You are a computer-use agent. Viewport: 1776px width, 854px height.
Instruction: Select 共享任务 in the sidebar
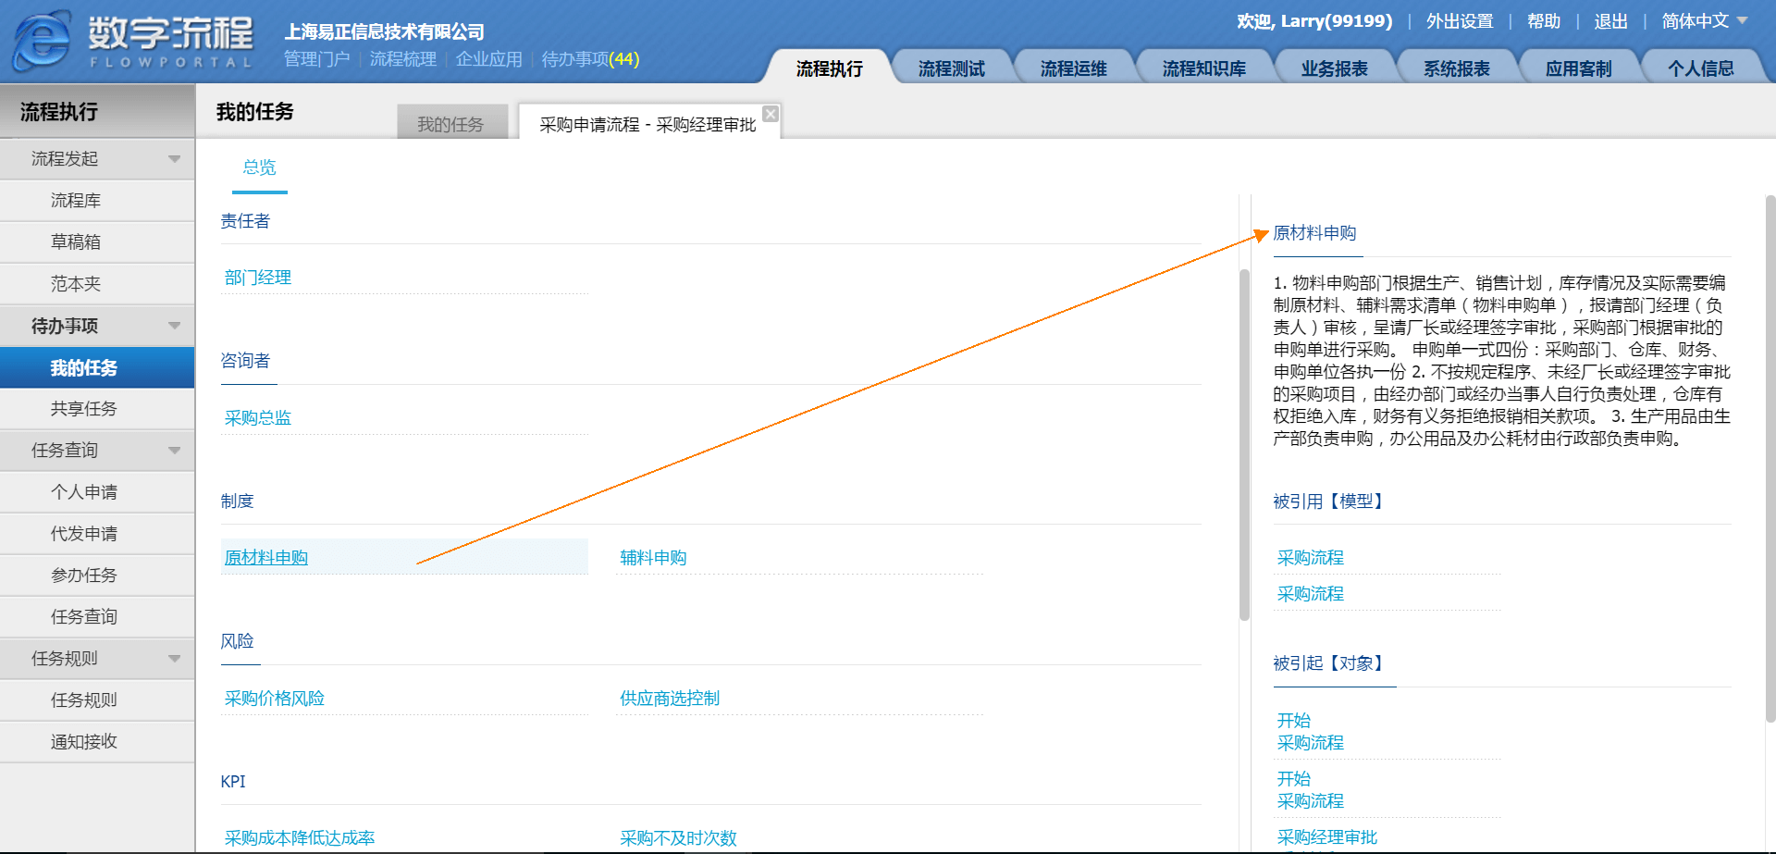(x=83, y=409)
